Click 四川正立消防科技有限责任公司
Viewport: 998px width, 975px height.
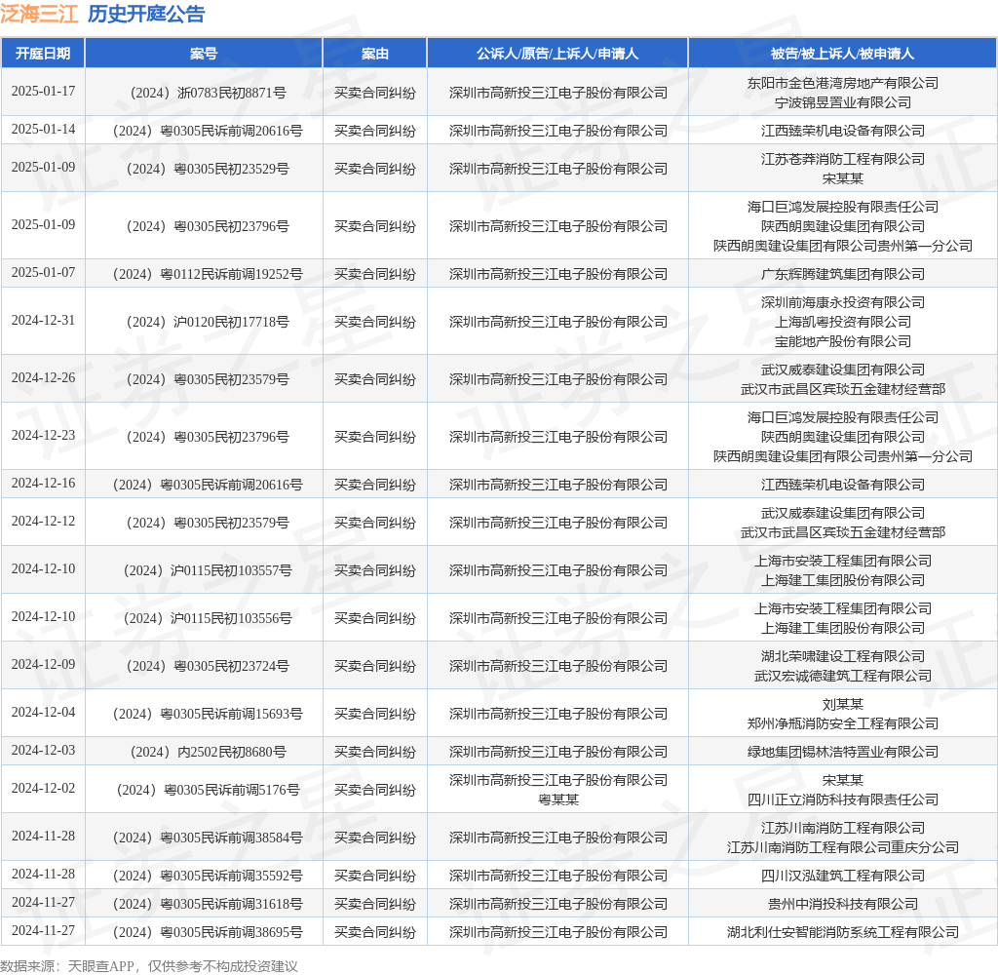click(x=843, y=799)
